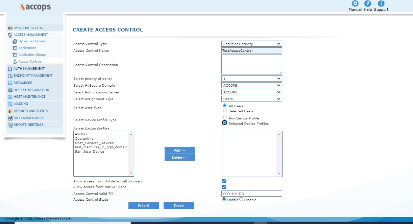
Task: Click the selected device profiles list scrollbar
Action: (279, 154)
